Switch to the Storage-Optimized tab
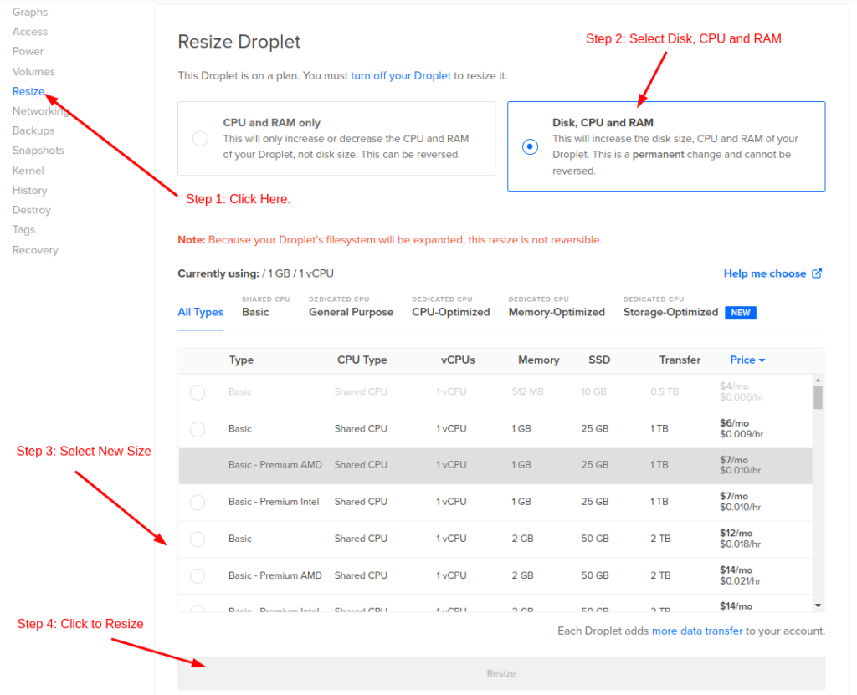The height and width of the screenshot is (695, 857). [670, 312]
